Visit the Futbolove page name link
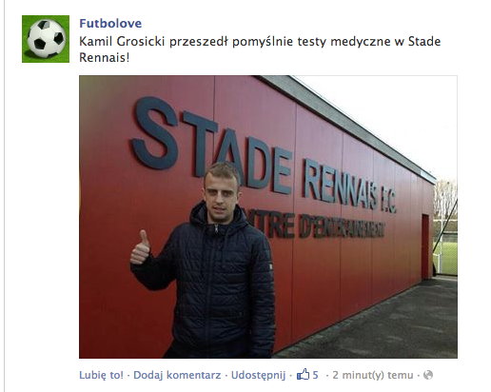The height and width of the screenshot is (392, 491). [110, 23]
